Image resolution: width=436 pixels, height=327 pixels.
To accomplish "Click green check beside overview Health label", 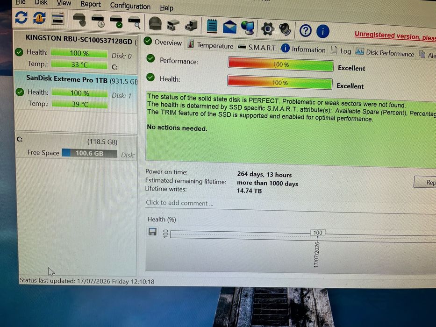I will 150,77.
